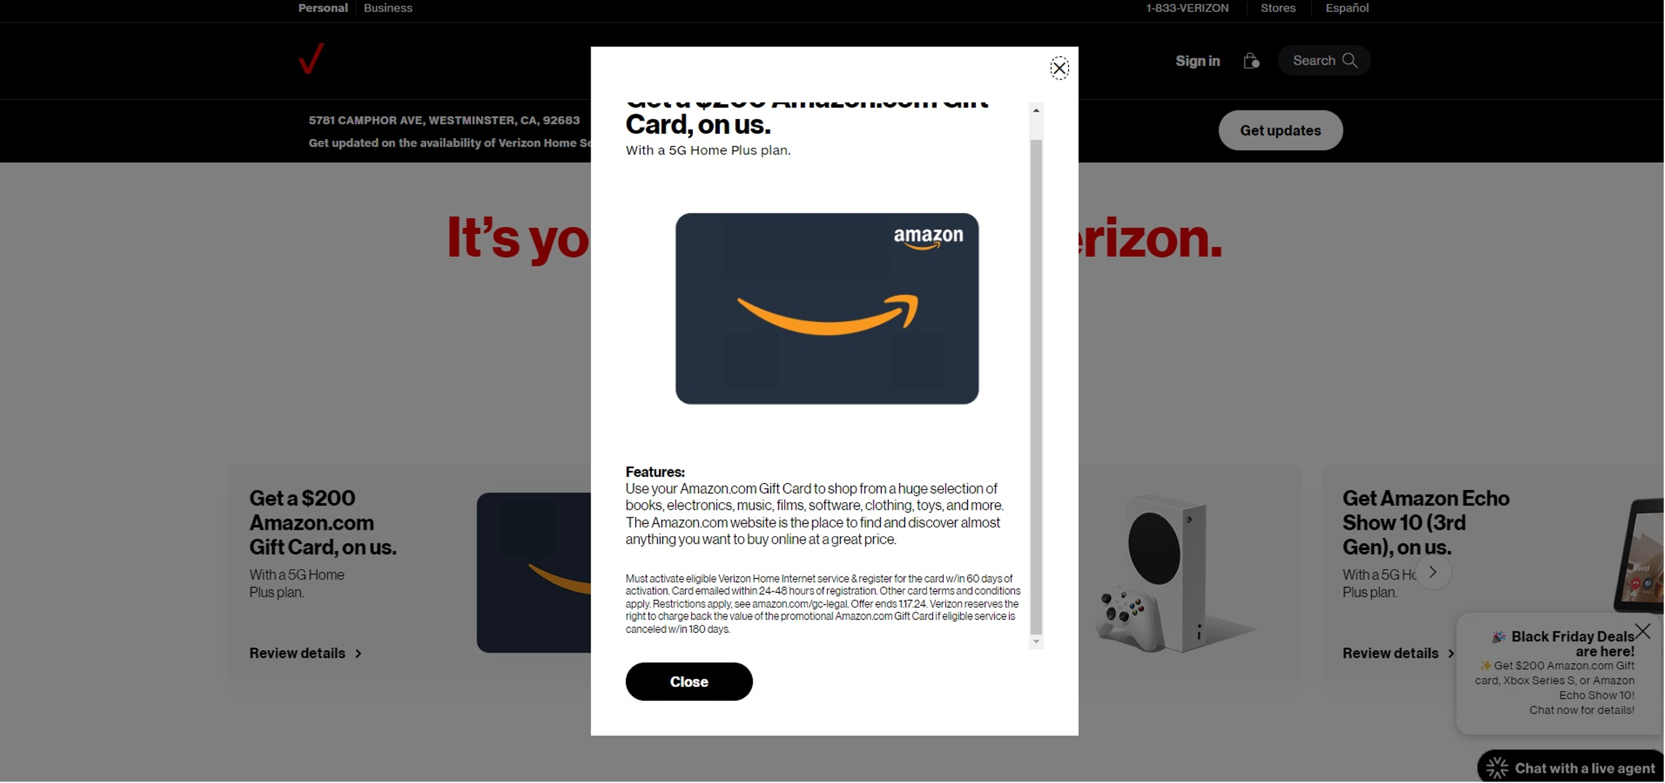This screenshot has height=783, width=1665.
Task: Click the Search magnifying glass icon
Action: (x=1351, y=61)
